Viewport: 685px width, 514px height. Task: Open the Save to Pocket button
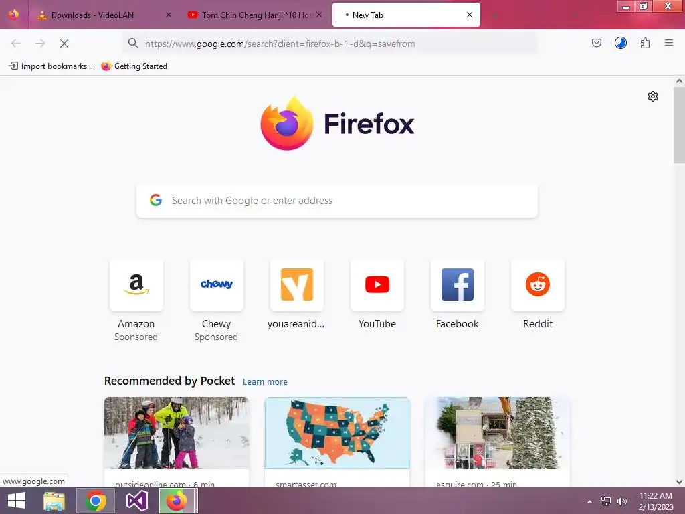tap(596, 43)
